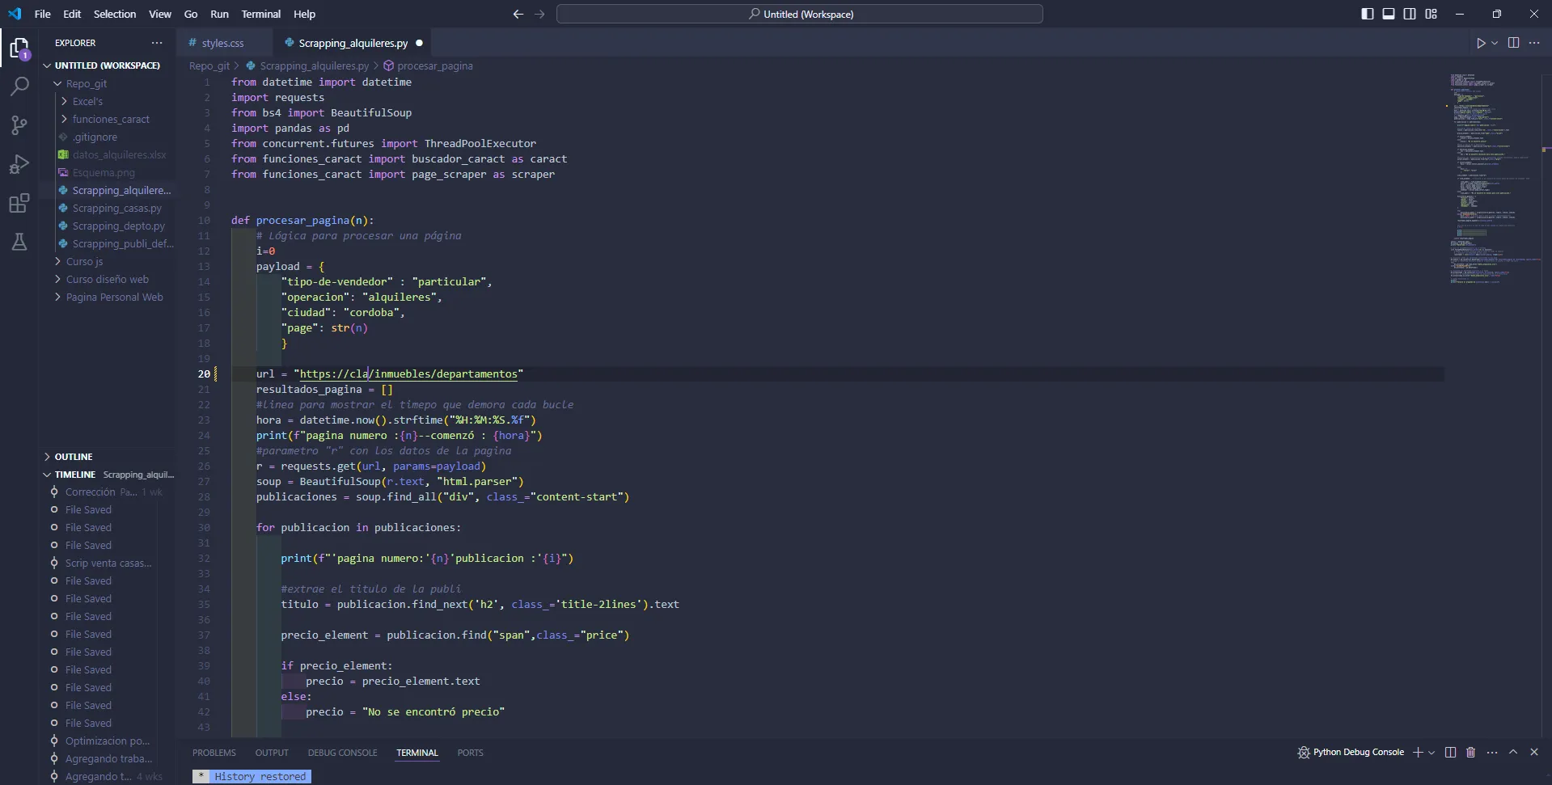Open the Search view in the activity bar
Screen dimensions: 1552x785
coord(18,86)
